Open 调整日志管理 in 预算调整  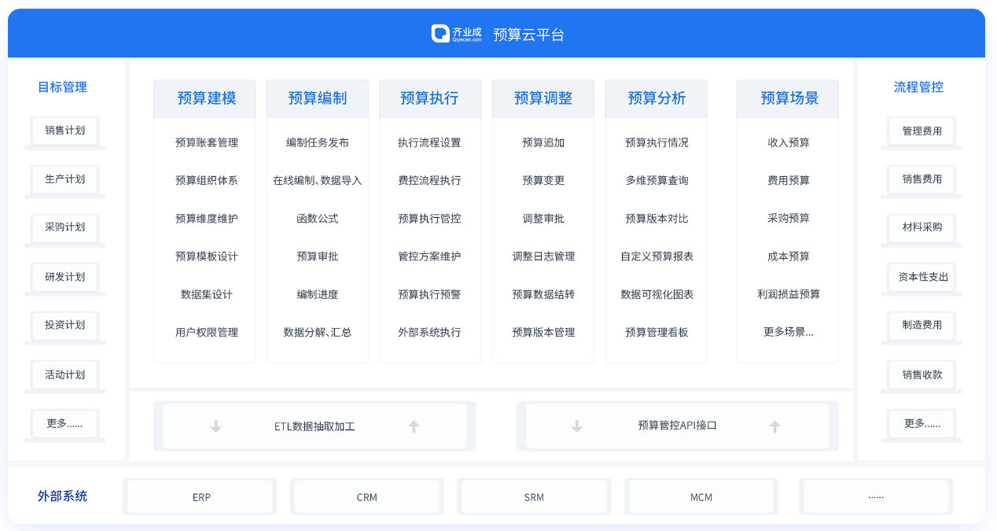tap(543, 256)
